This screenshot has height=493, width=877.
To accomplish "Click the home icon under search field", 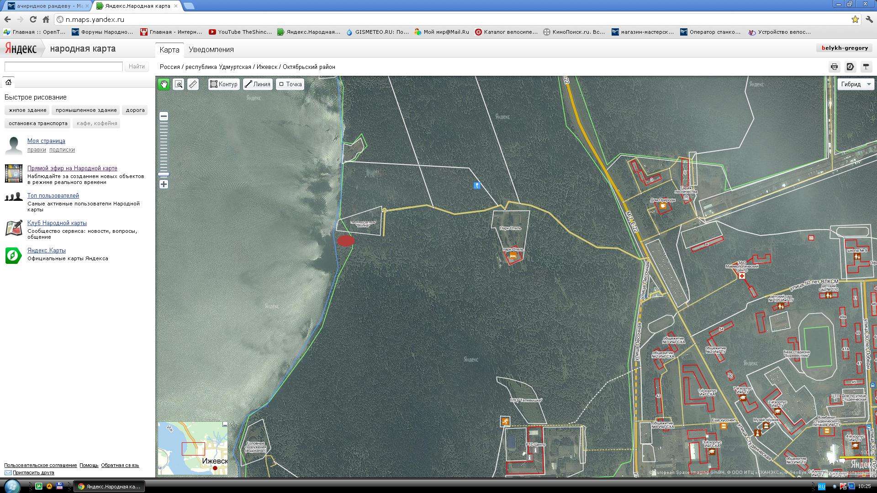I will pos(8,82).
